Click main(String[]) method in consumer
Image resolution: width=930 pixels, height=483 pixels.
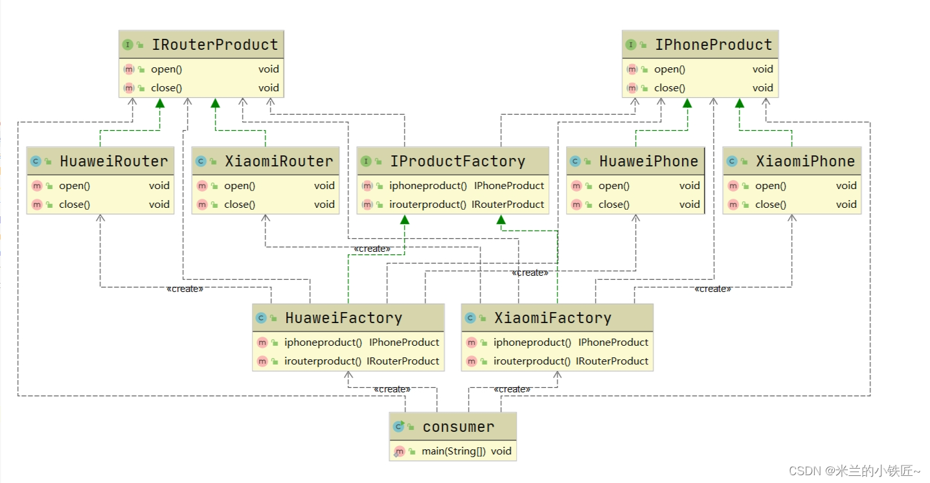453,451
